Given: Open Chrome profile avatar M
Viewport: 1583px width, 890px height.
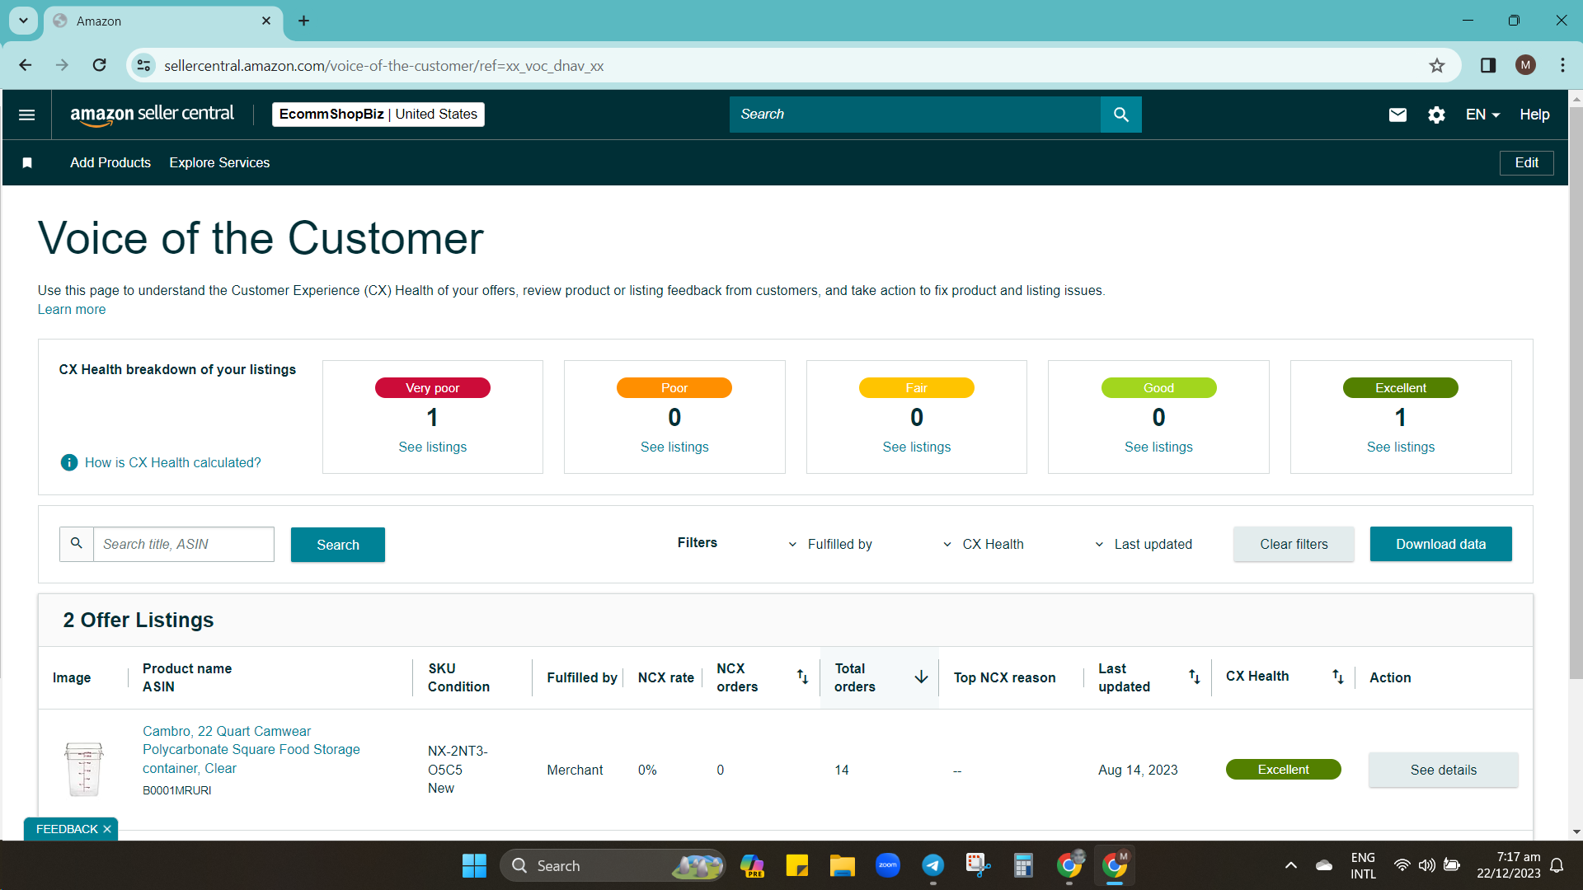Looking at the screenshot, I should coord(1525,65).
